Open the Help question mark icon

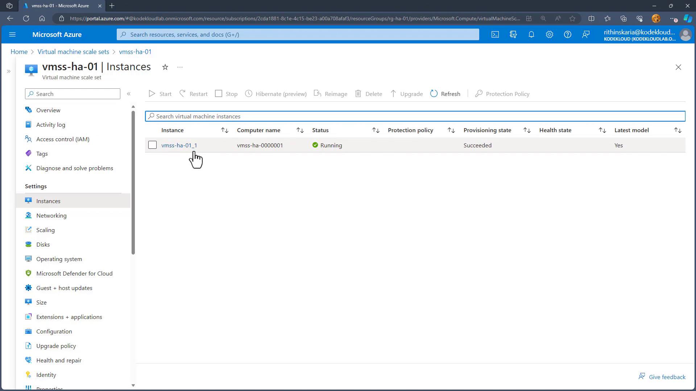point(567,34)
